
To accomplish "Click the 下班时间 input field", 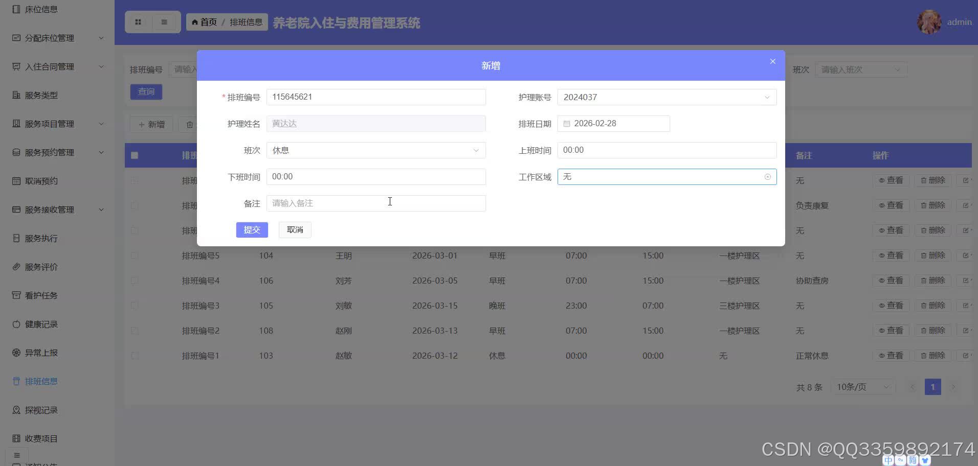I will pyautogui.click(x=376, y=177).
